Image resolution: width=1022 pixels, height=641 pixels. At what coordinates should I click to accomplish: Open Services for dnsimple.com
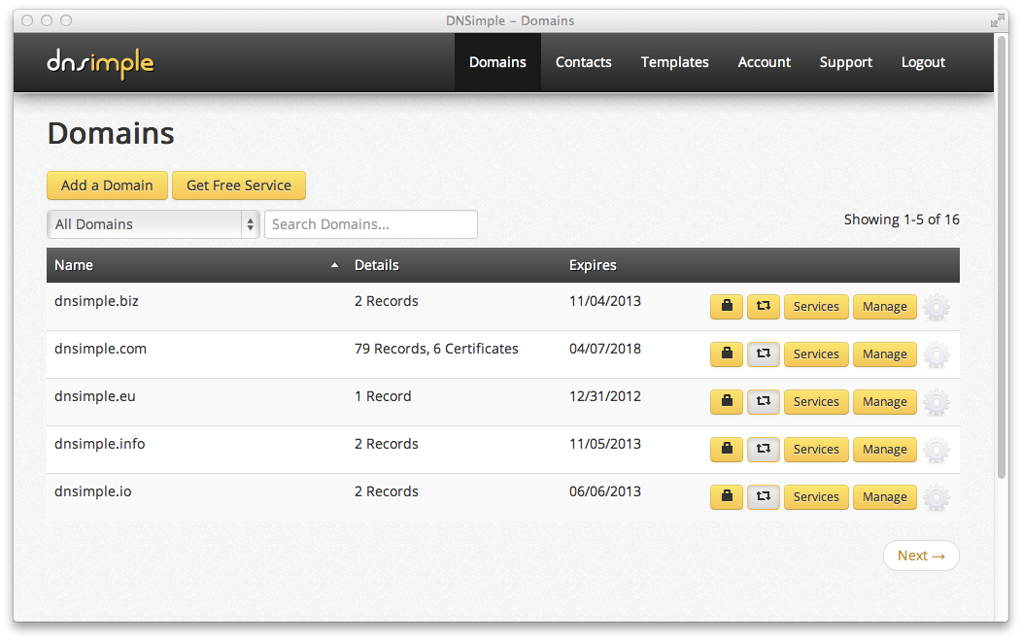point(816,354)
